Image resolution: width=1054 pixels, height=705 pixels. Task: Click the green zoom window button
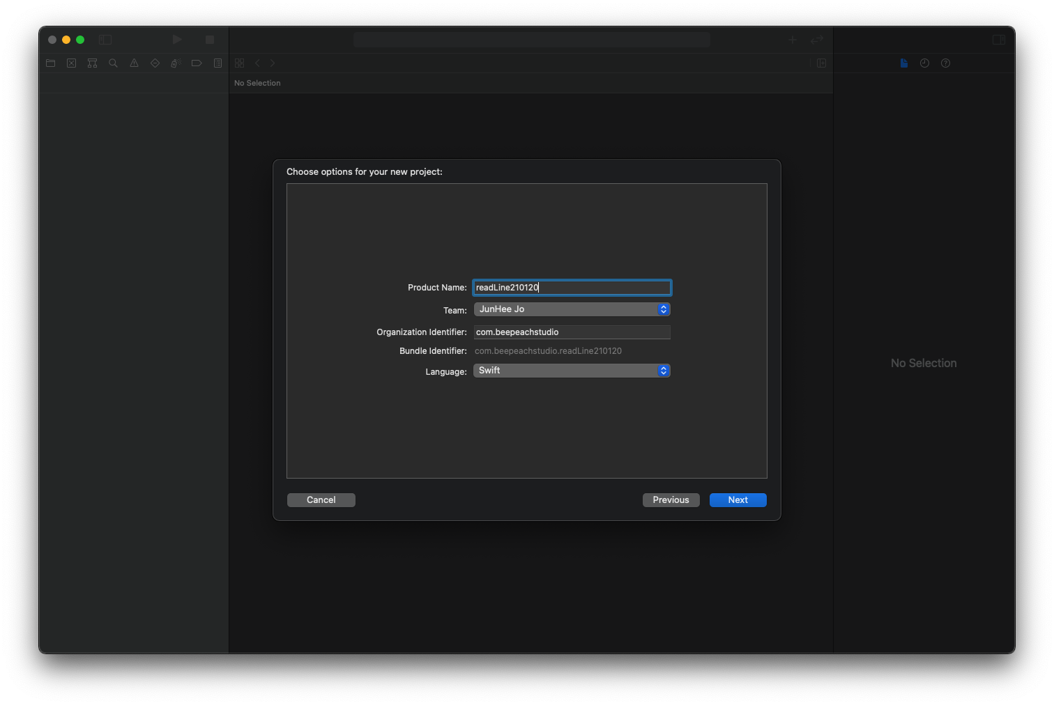(x=80, y=40)
